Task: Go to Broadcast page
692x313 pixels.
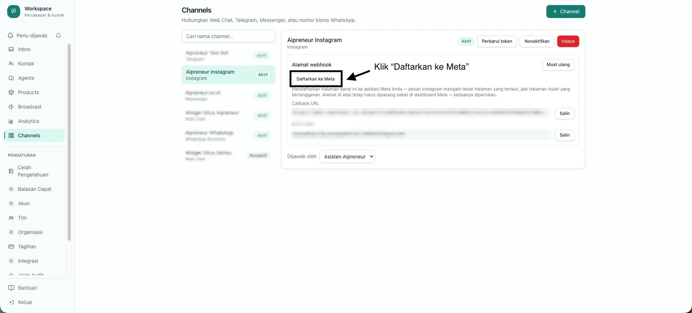Action: pyautogui.click(x=35, y=107)
